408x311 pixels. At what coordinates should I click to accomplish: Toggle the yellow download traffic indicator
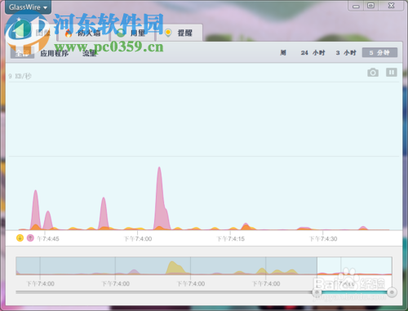[20, 238]
